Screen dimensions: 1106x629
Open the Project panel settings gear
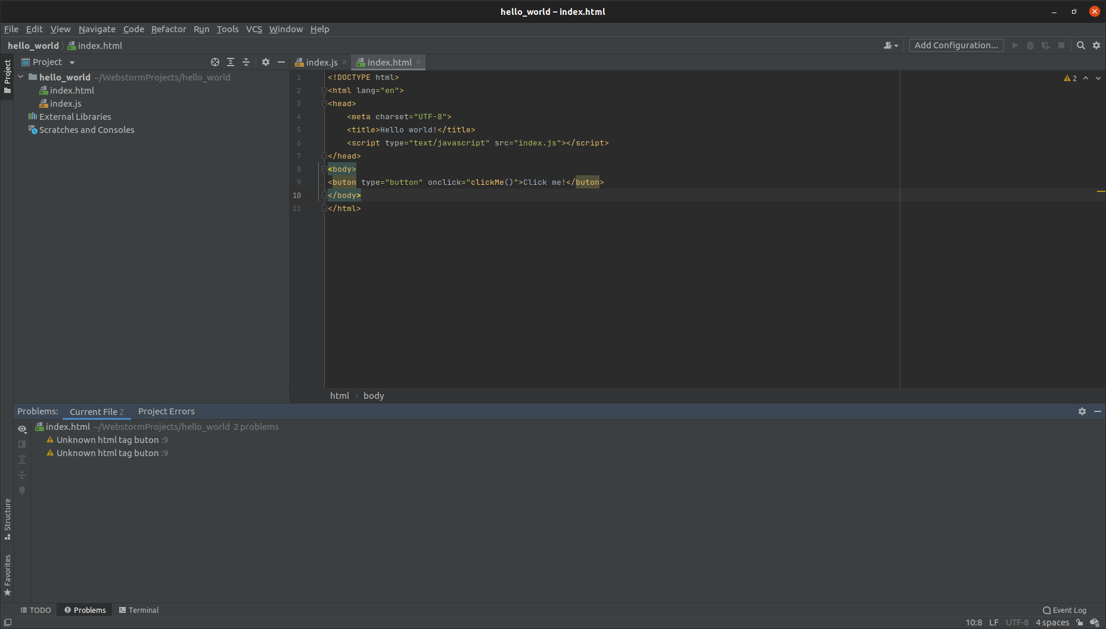(x=265, y=61)
